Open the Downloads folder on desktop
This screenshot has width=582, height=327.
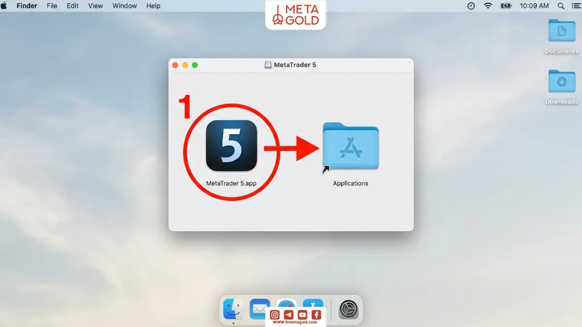pos(562,81)
